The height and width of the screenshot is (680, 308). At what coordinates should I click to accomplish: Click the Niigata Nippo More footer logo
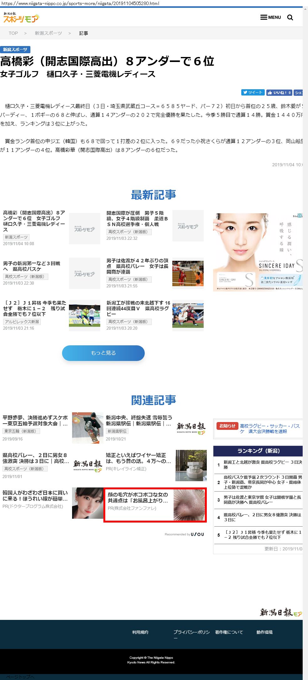281,612
